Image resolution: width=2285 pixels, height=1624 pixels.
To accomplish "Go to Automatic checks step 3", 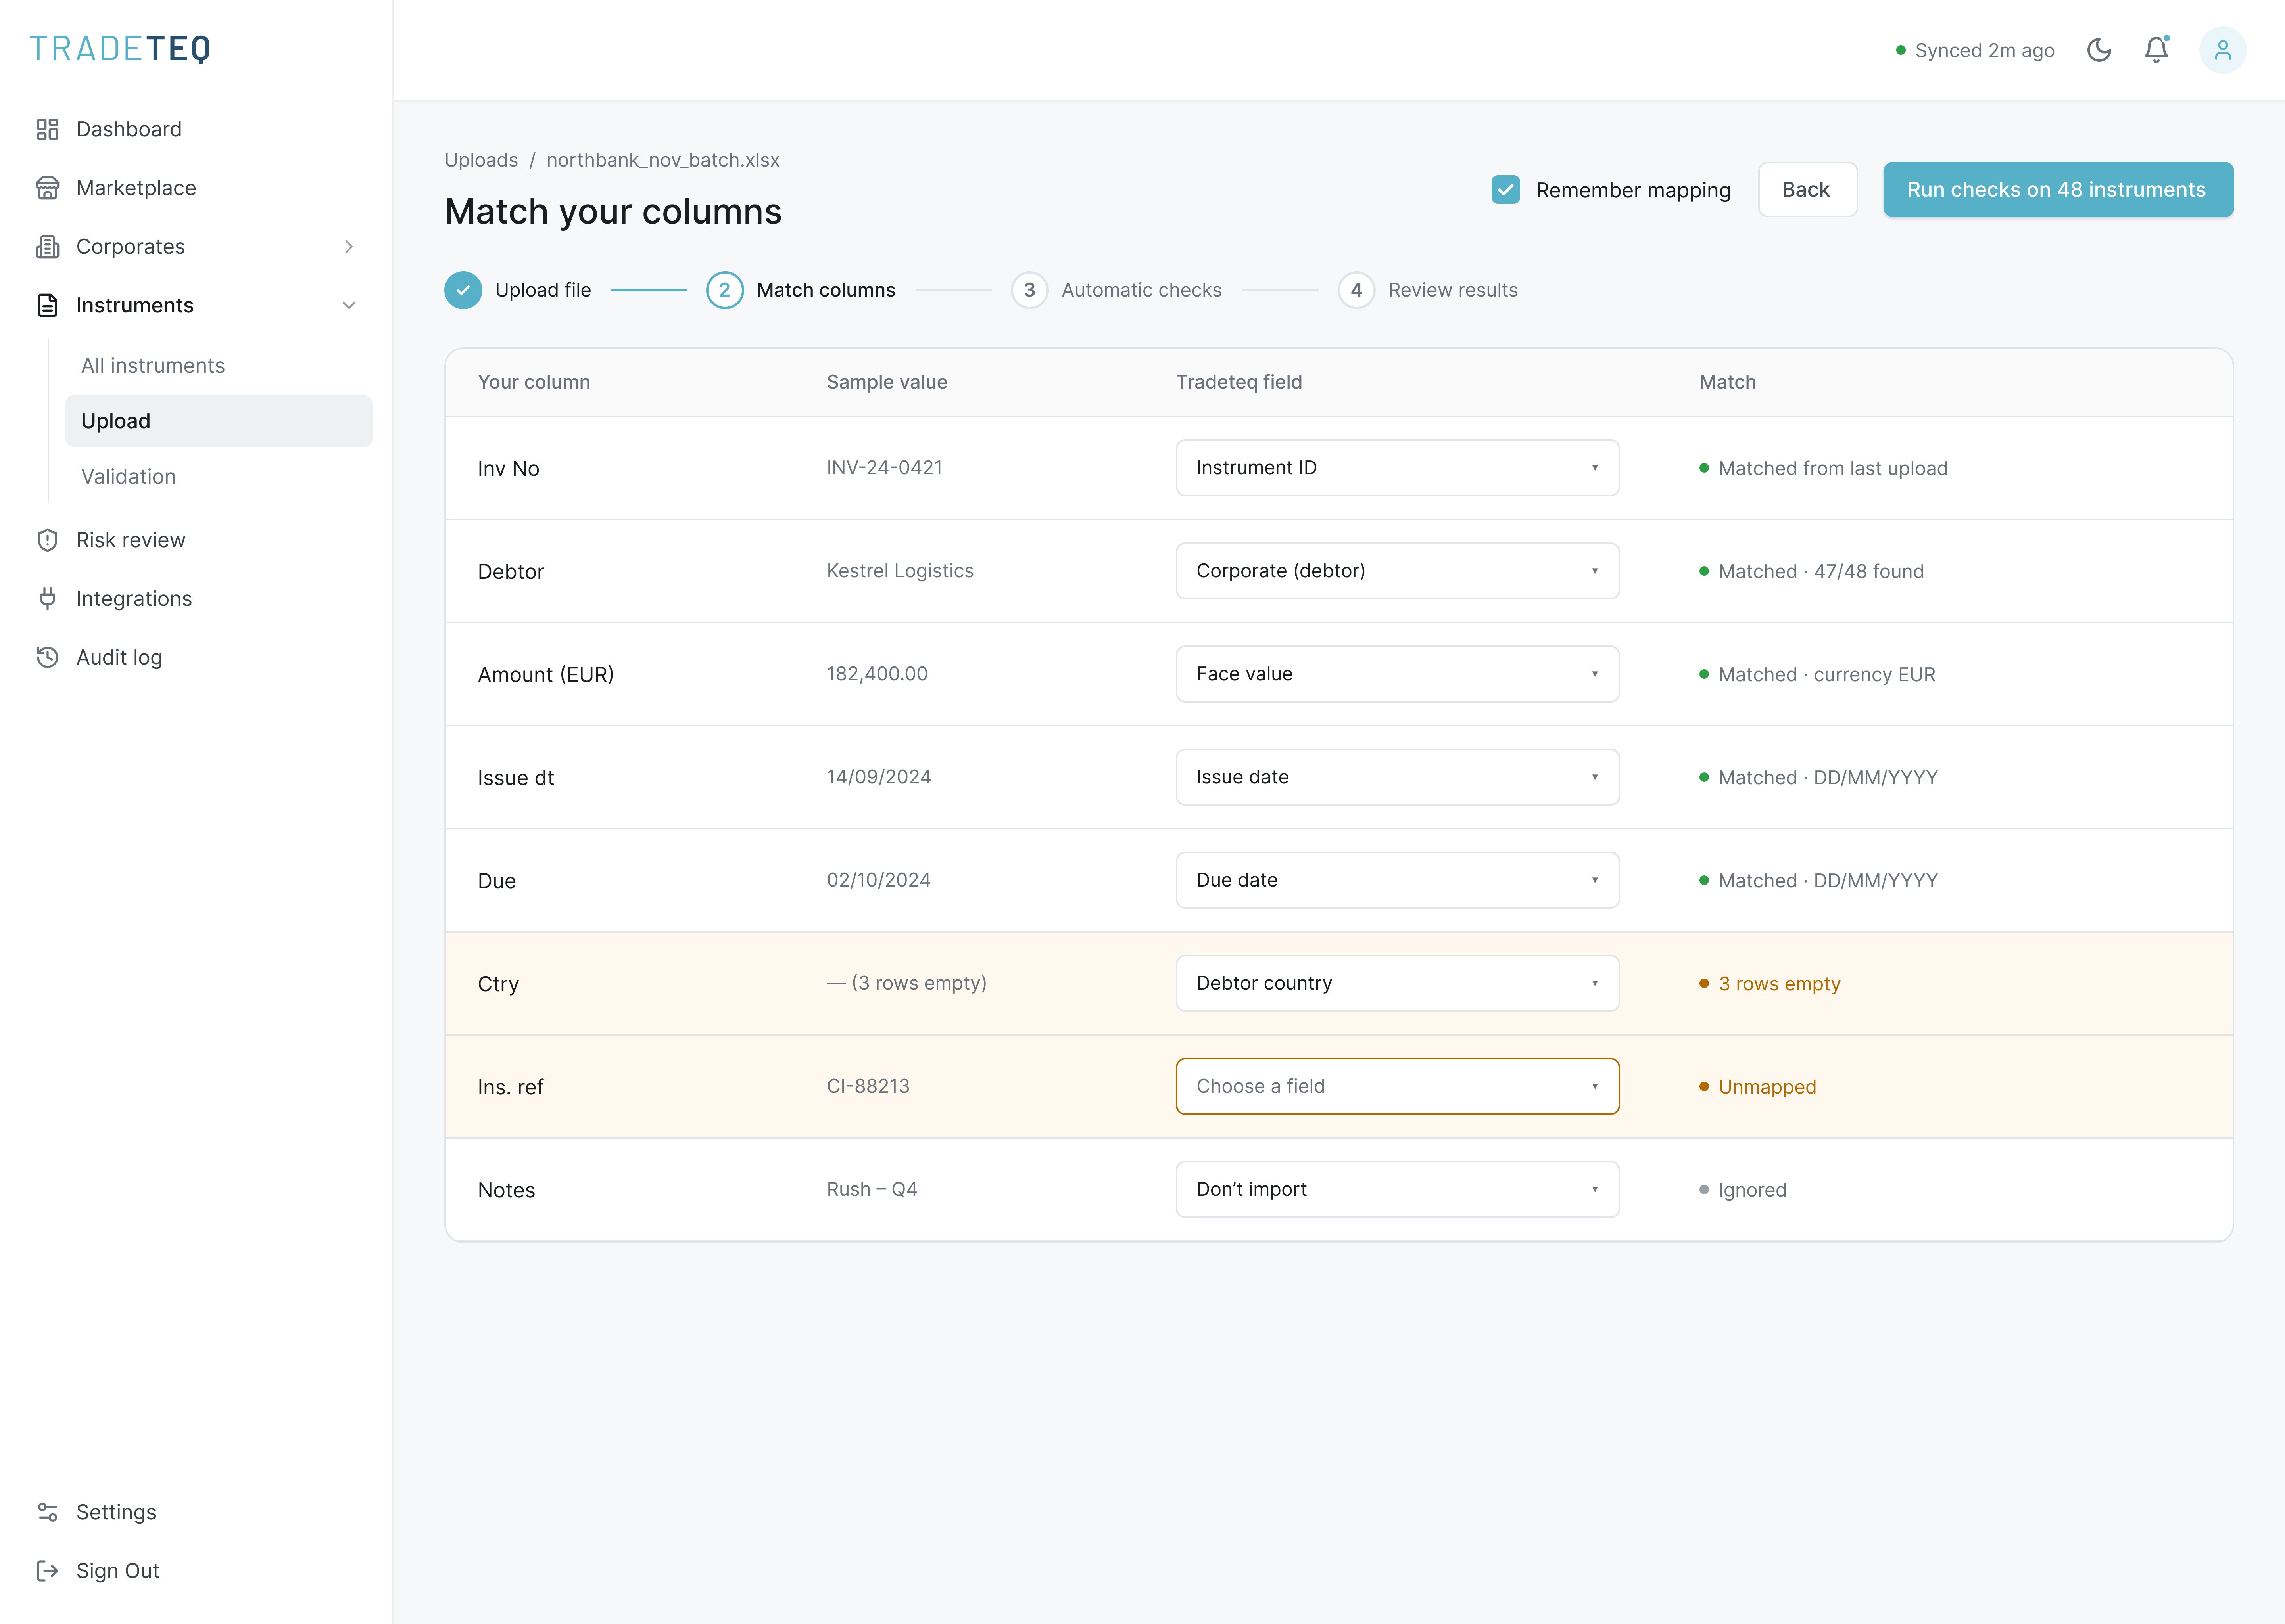I will (1116, 290).
